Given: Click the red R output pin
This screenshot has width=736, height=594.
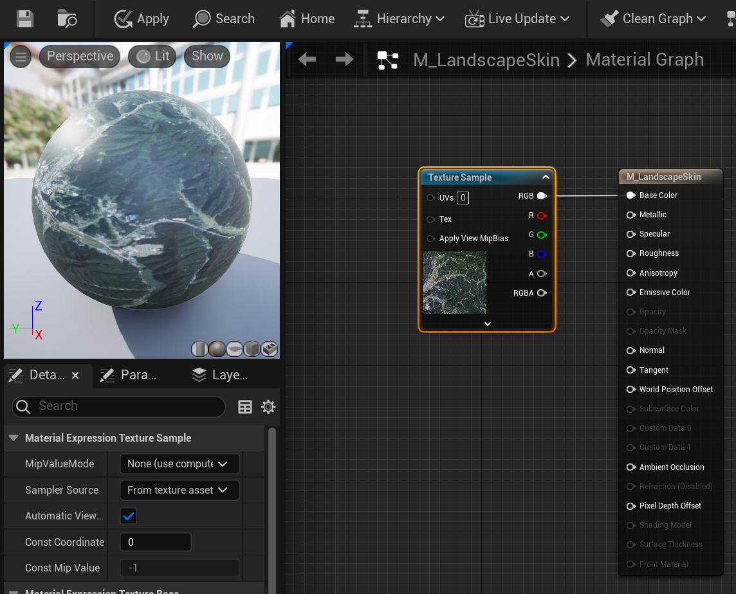Looking at the screenshot, I should [542, 215].
